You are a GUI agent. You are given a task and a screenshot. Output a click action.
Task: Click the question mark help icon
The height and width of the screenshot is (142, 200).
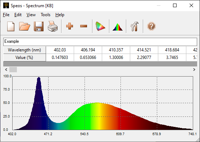(x=151, y=26)
